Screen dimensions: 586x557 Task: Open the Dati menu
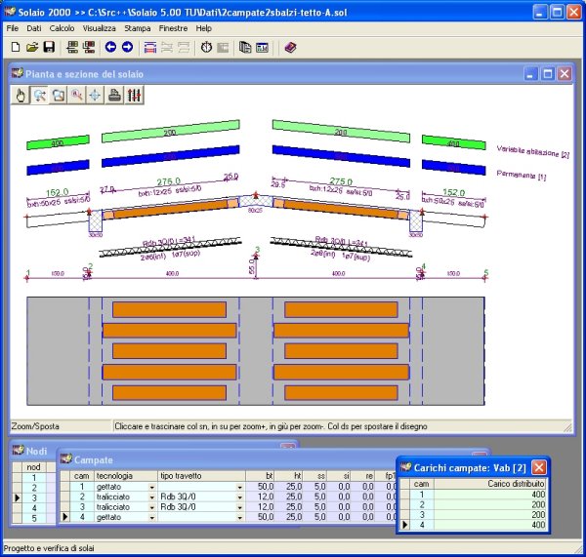point(34,28)
